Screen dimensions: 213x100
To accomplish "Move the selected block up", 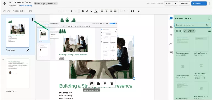I will coord(105,84).
